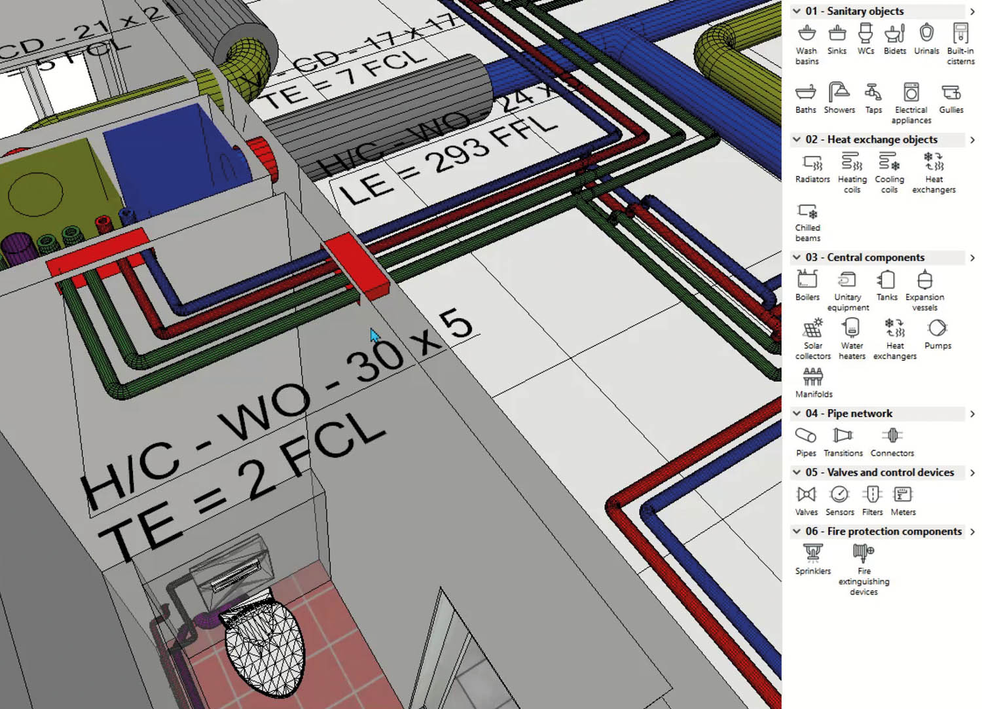982x709 pixels.
Task: Click the Chilled beams icon
Action: pos(807,212)
